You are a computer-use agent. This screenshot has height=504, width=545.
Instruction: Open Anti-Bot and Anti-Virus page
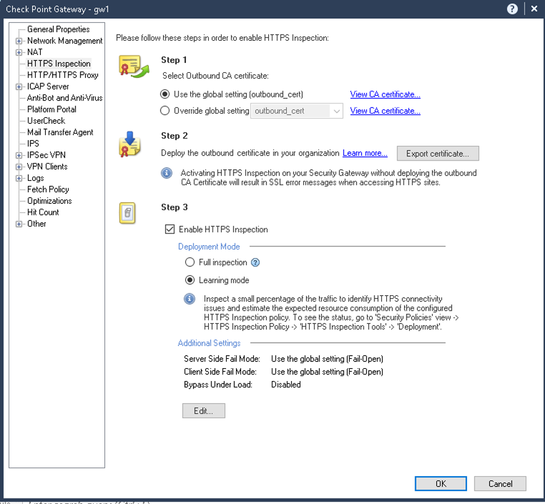coord(65,98)
